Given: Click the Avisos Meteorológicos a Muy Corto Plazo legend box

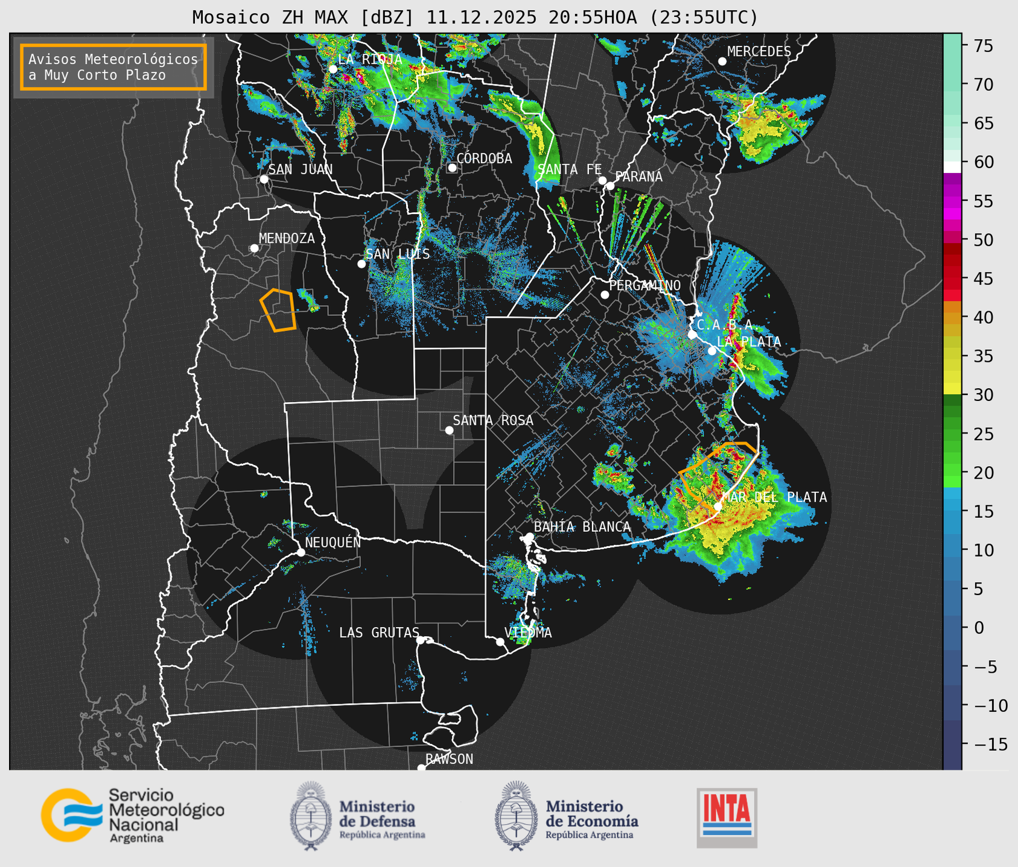Looking at the screenshot, I should [113, 67].
